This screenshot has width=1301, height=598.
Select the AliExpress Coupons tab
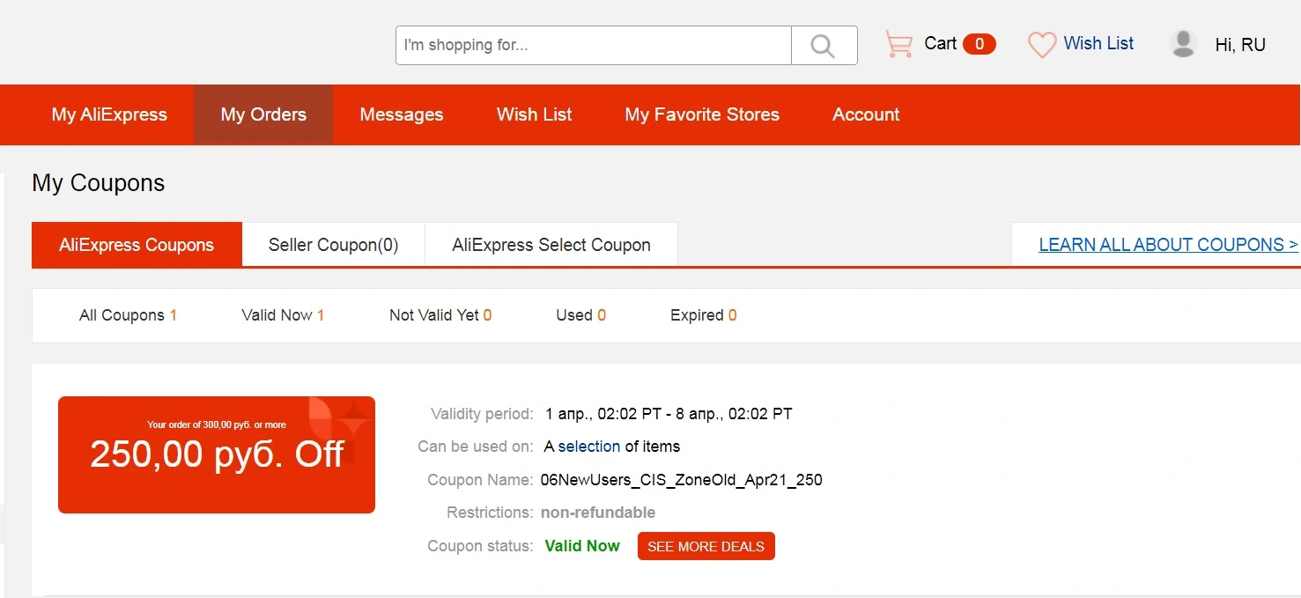[137, 245]
